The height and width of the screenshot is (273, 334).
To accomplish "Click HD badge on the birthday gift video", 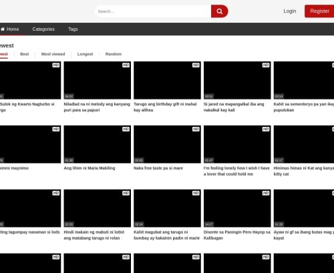I will point(196,65).
